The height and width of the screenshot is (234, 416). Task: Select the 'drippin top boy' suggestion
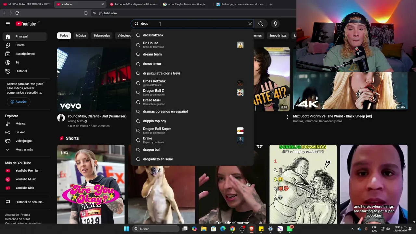point(192,121)
